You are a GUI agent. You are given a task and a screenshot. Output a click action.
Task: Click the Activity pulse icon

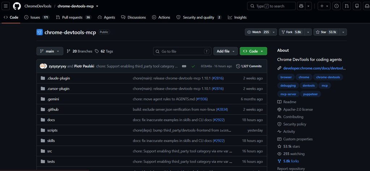click(x=279, y=132)
